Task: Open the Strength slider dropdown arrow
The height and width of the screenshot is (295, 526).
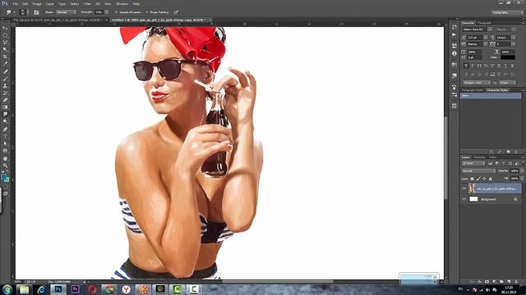Action: click(106, 12)
